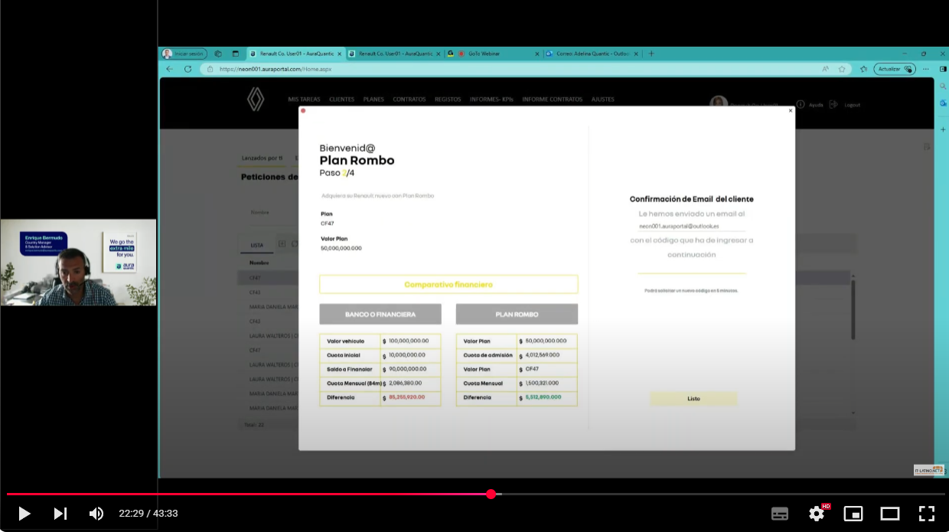
Task: Click the green Diferencia value 5,512,890.000
Action: tap(543, 397)
